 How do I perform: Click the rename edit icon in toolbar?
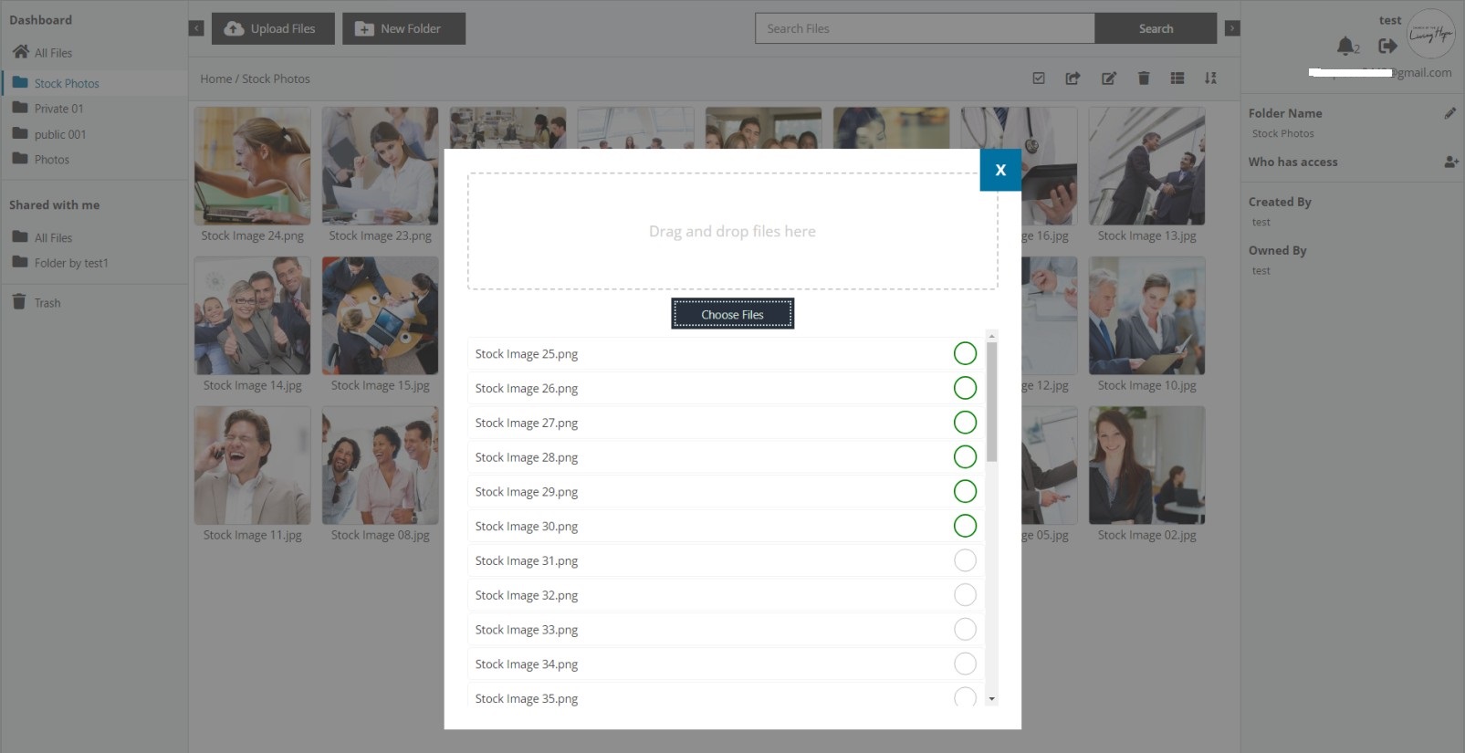coord(1108,78)
